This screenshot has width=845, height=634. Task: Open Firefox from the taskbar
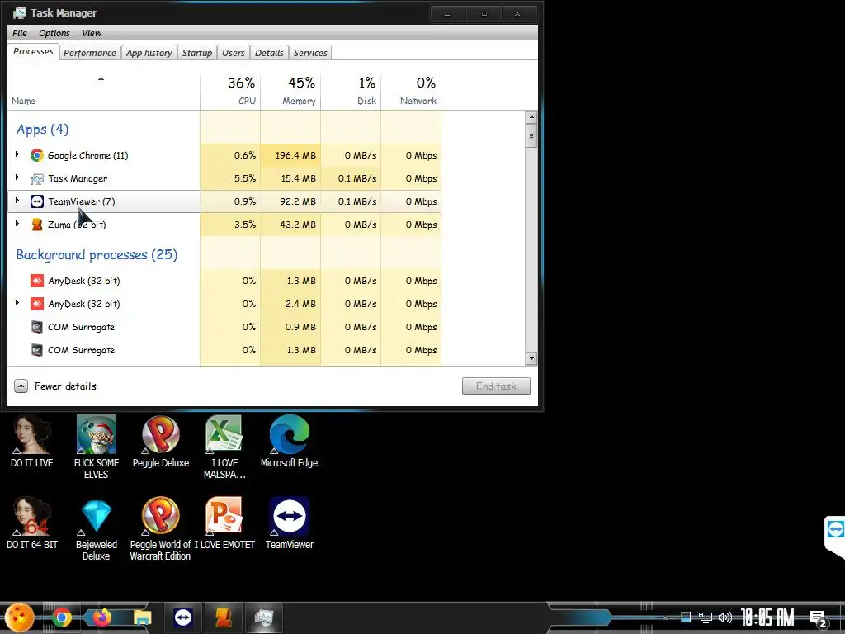[x=101, y=617]
